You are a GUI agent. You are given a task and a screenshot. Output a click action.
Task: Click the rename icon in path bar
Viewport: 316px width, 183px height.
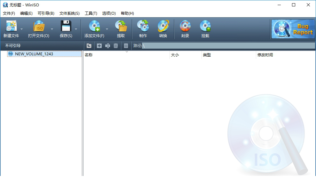(x=107, y=46)
